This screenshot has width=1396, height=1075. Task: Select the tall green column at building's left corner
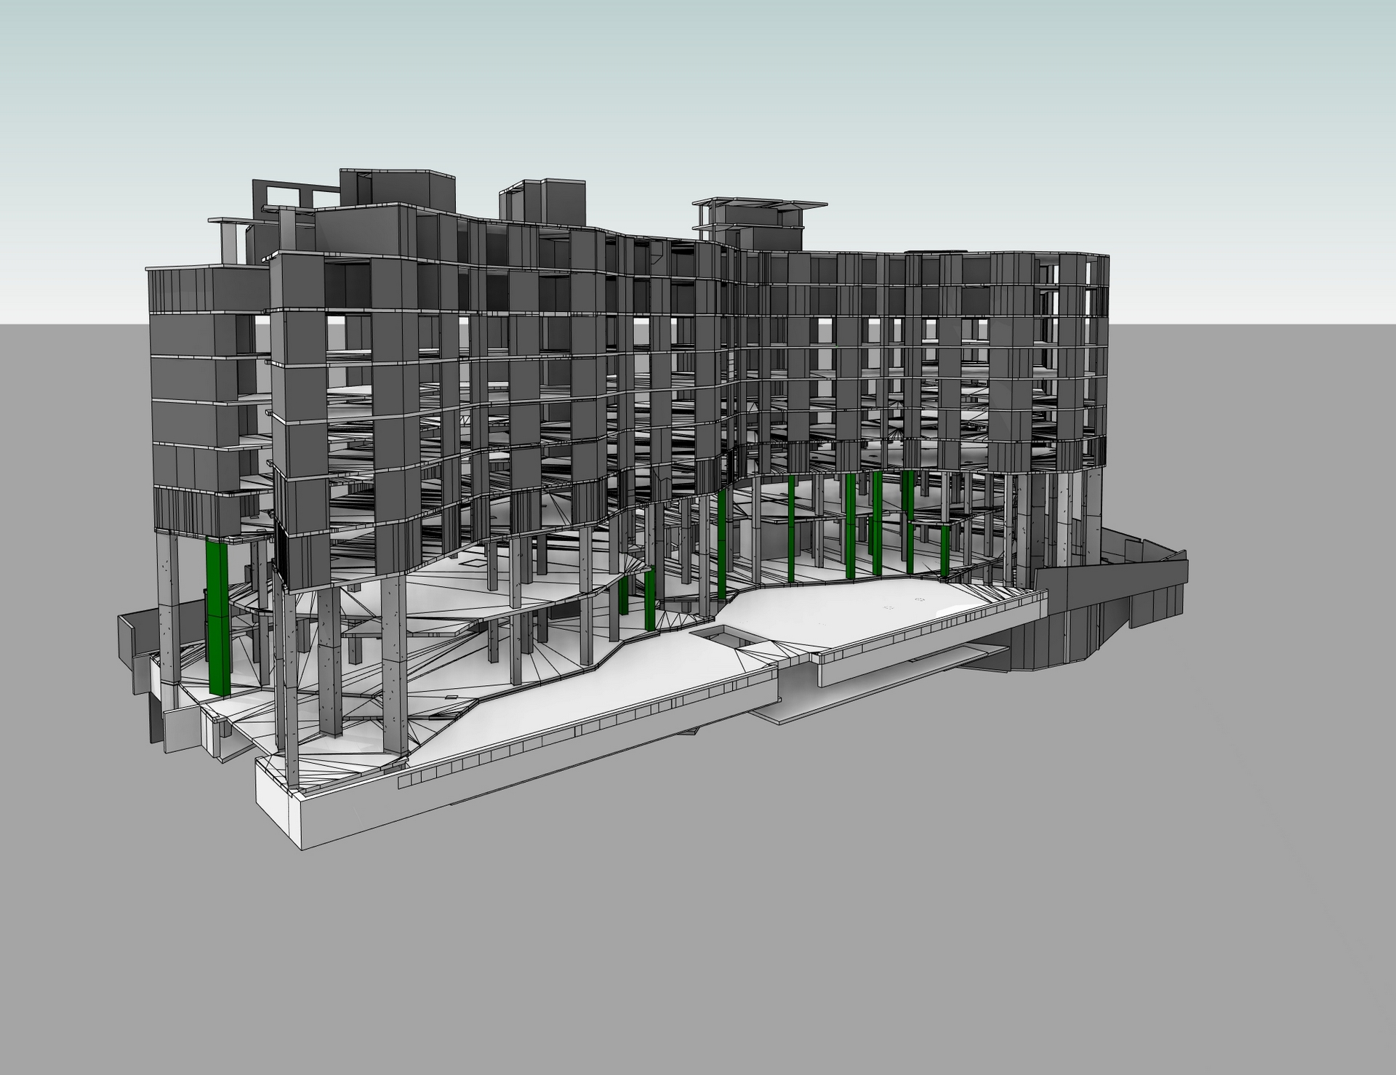point(217,618)
